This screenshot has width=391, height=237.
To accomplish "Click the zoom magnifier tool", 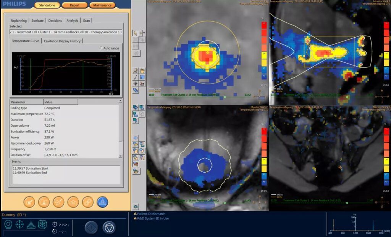I will 136,71.
